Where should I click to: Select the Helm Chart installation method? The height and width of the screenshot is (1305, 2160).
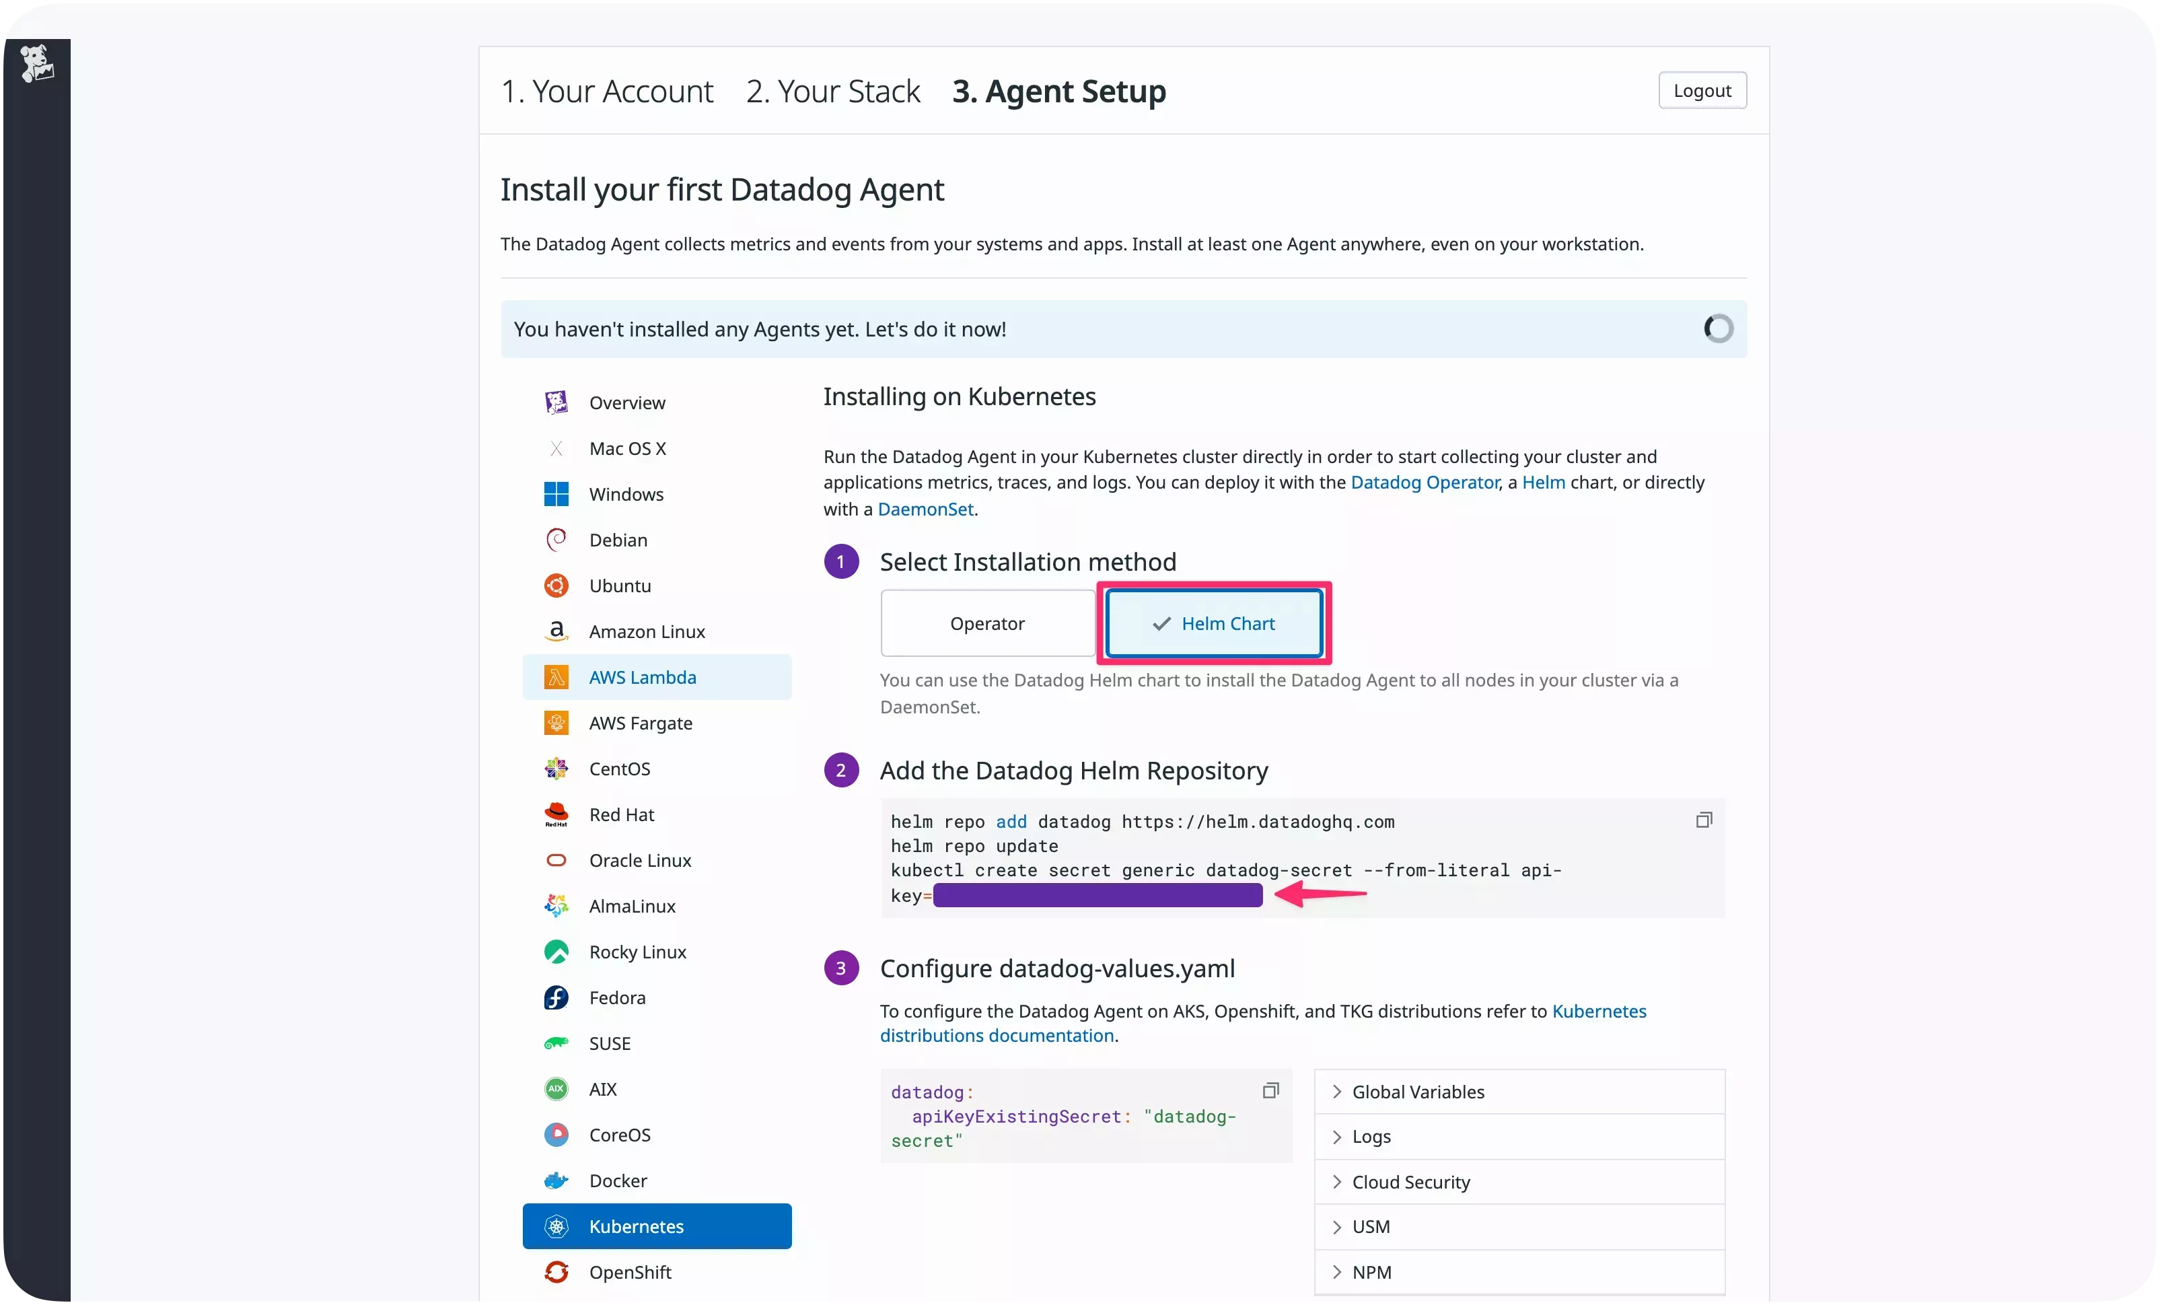(x=1214, y=623)
